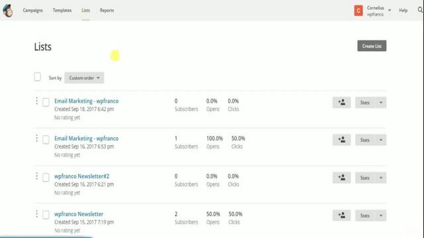
Task: Click drag handle of Sep 15 Newsletter row
Action: (37, 214)
